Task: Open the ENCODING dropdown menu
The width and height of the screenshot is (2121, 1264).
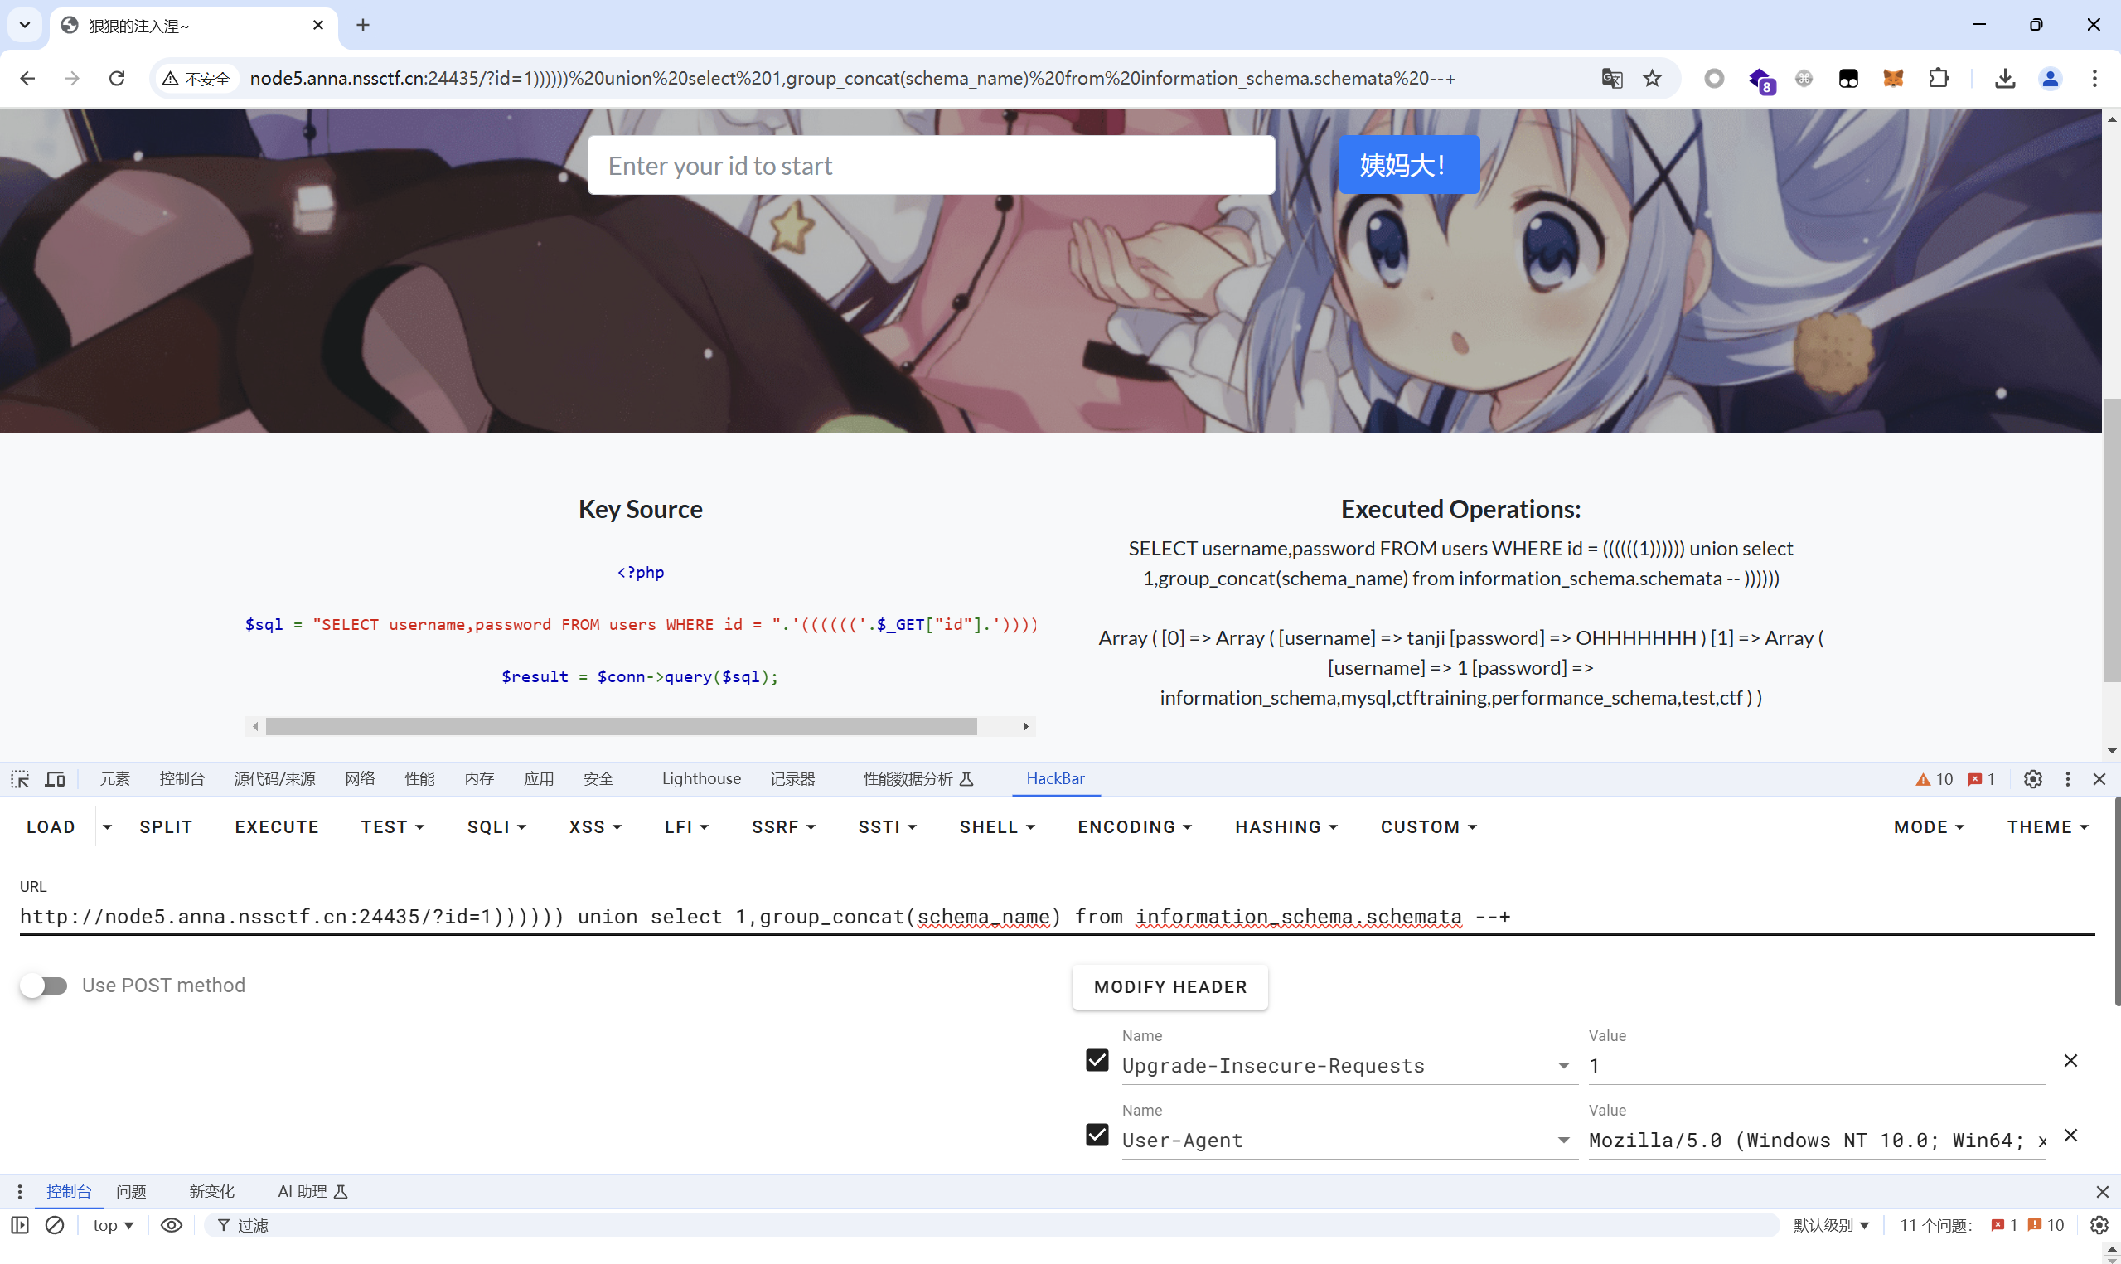Action: click(1135, 827)
